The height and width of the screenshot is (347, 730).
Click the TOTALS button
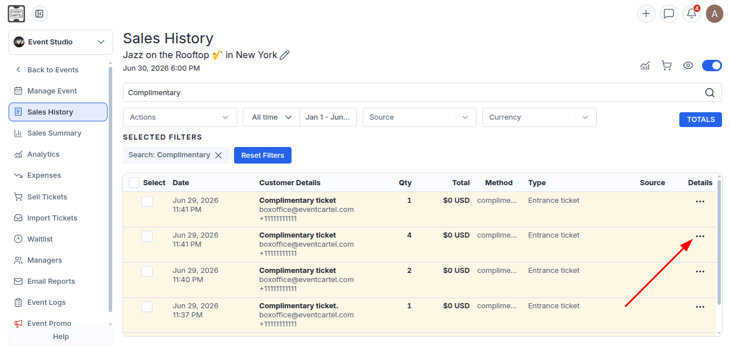[x=700, y=120]
